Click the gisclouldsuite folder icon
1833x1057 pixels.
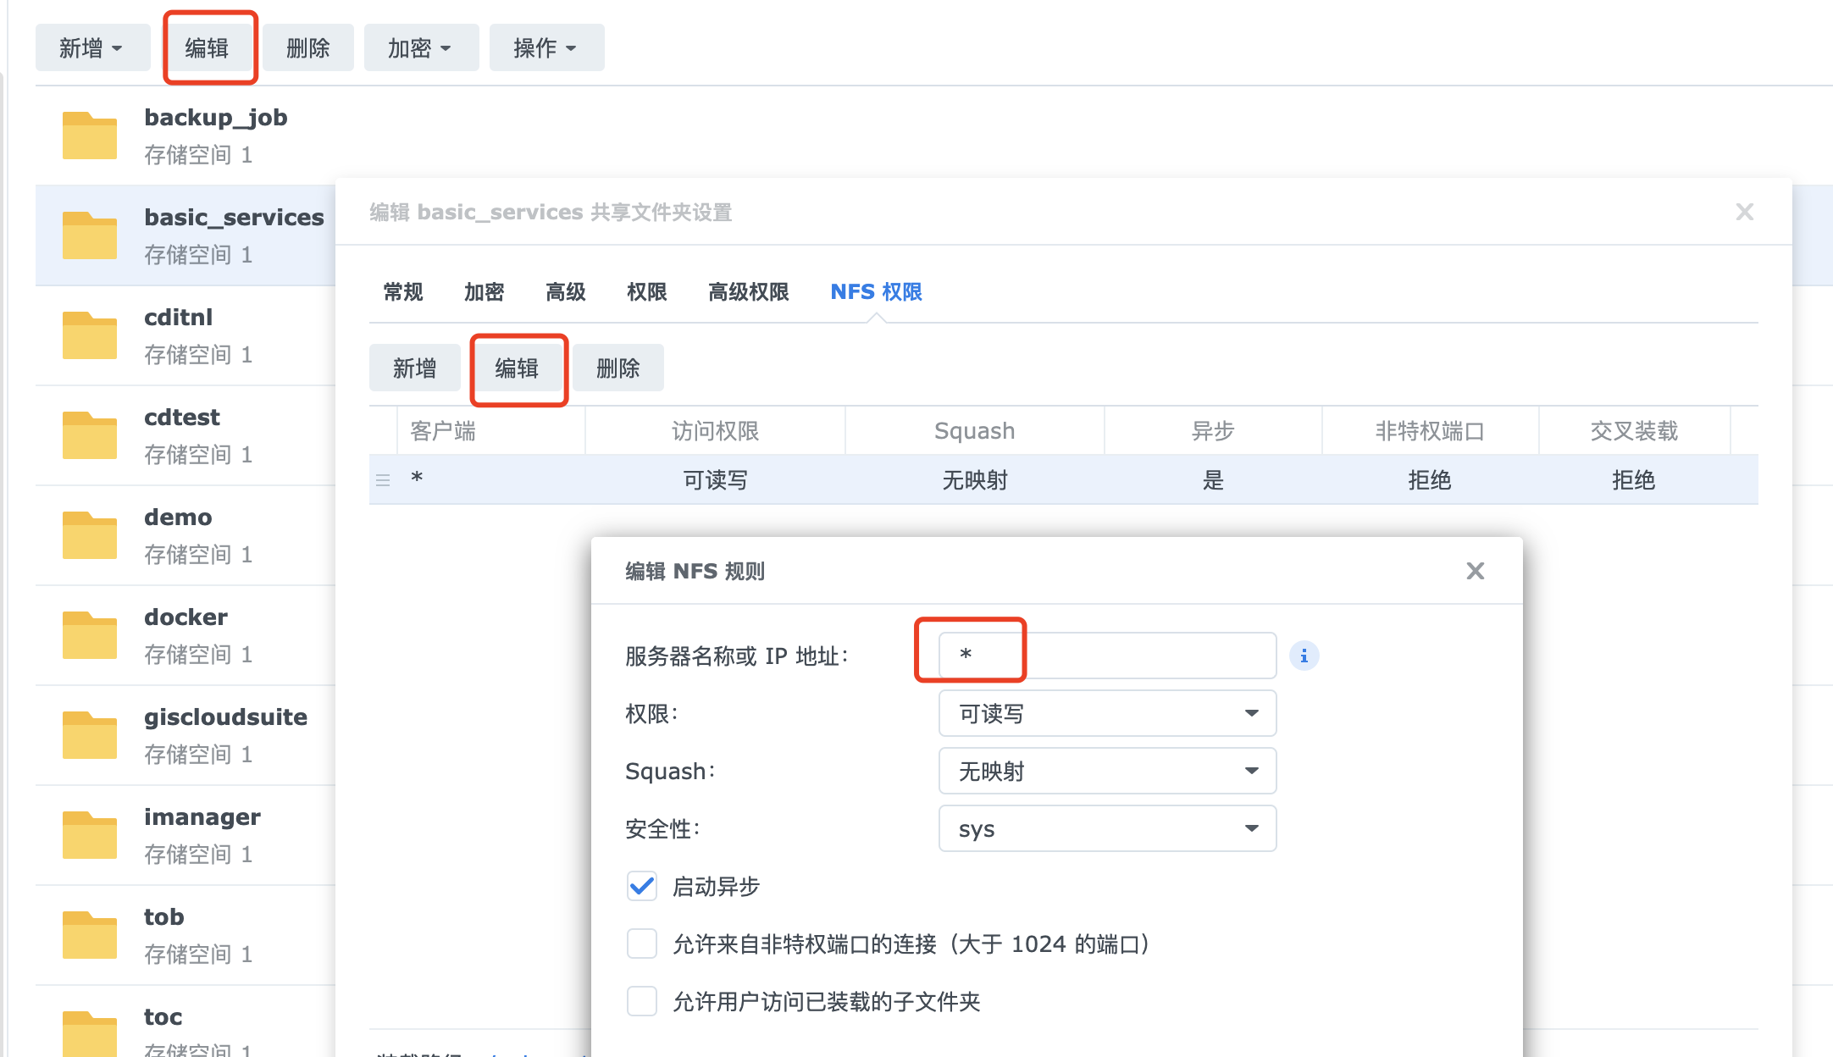pos(89,735)
